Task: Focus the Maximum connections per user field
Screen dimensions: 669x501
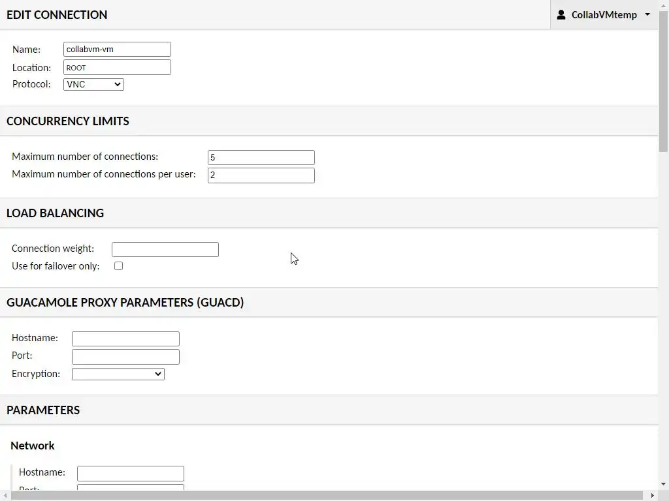Action: 261,175
